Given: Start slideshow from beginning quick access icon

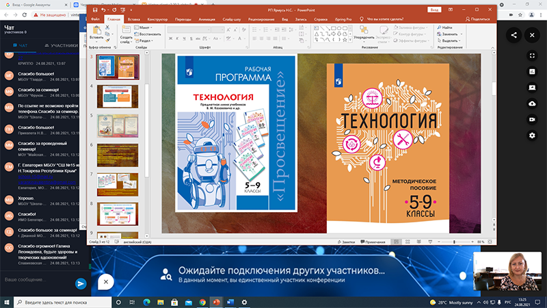Looking at the screenshot, I should tap(122, 10).
